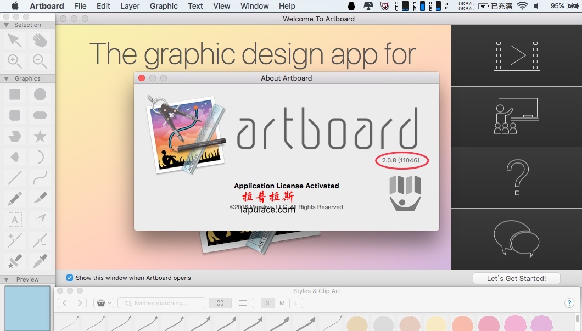Click the volume speaker icon

click(x=536, y=6)
